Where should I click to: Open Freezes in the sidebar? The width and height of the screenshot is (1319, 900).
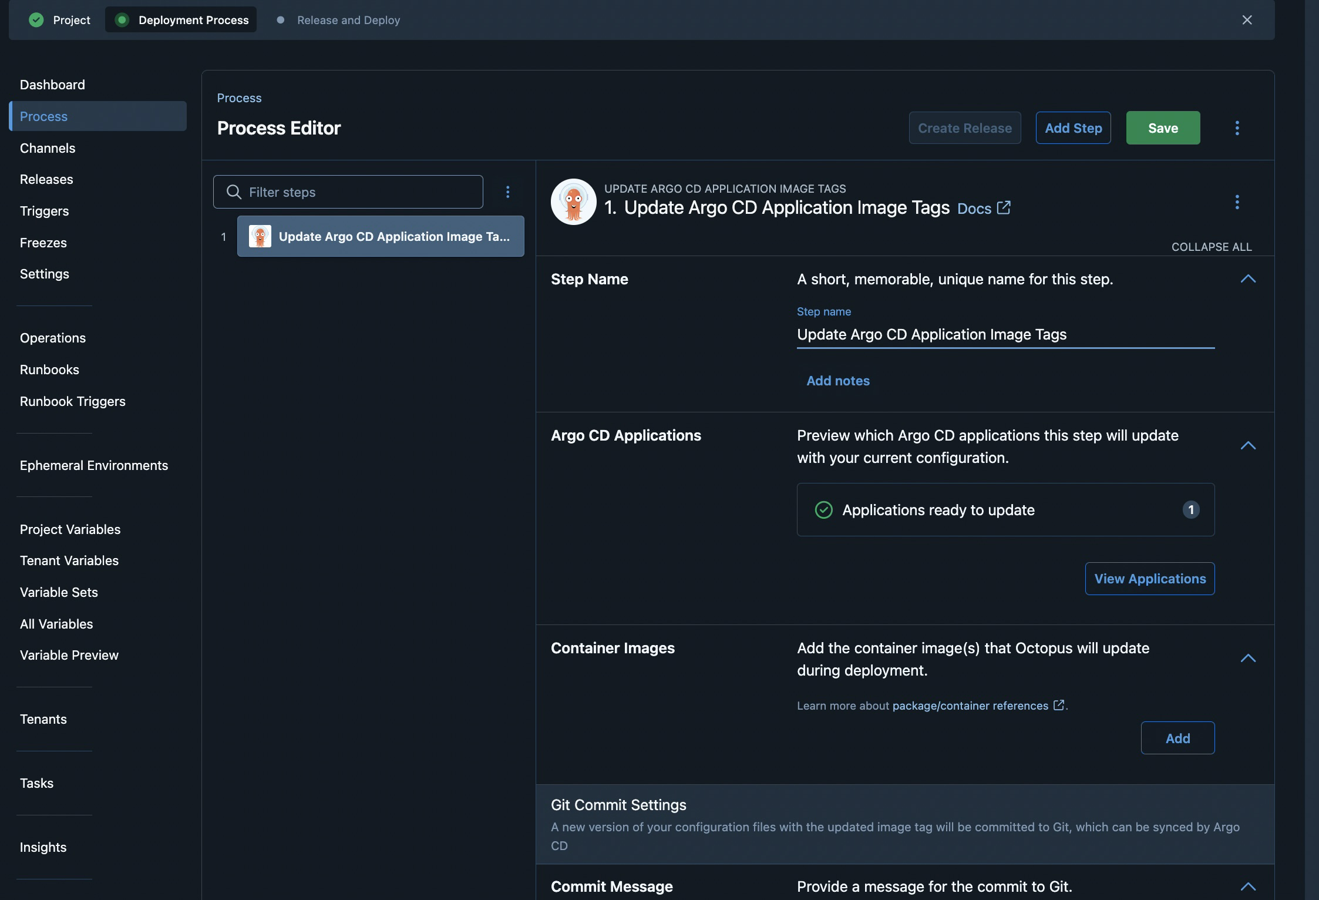click(43, 243)
